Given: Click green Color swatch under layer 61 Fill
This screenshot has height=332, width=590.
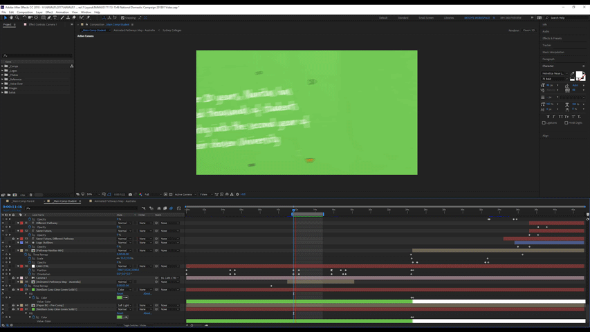Looking at the screenshot, I should click(119, 317).
